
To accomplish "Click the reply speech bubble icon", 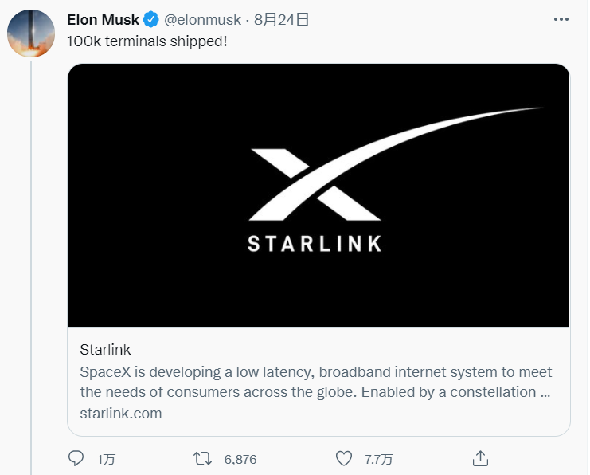I will [77, 459].
